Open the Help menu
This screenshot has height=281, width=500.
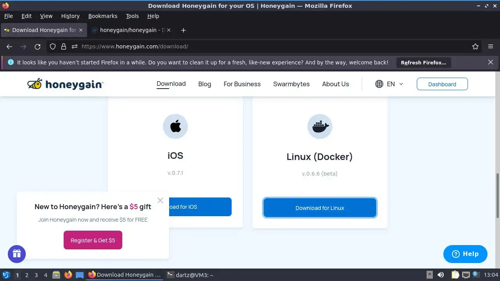(153, 16)
